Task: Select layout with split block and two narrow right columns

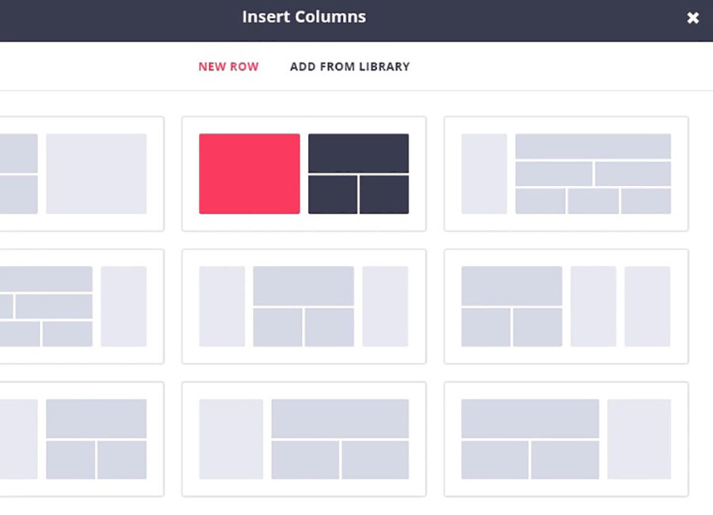Action: point(566,306)
